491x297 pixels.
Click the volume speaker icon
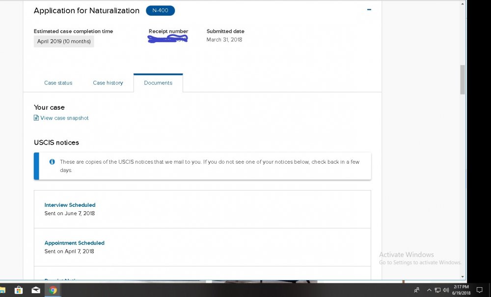point(446,290)
